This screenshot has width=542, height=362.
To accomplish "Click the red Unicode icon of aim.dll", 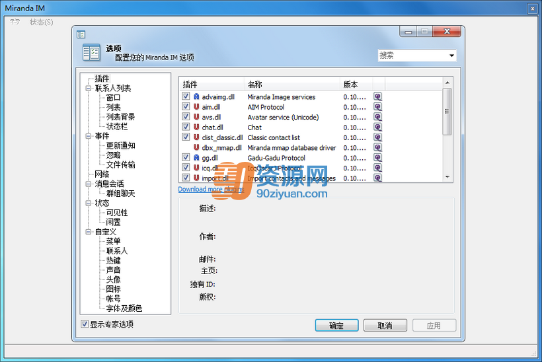I will 196,107.
